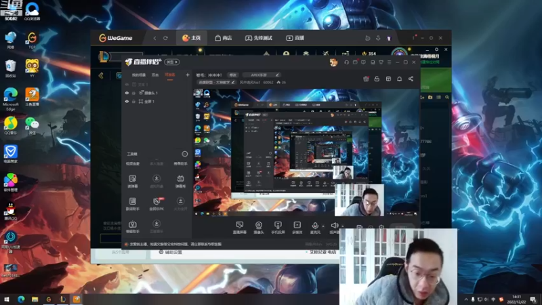Open the gift box icon

[366, 79]
